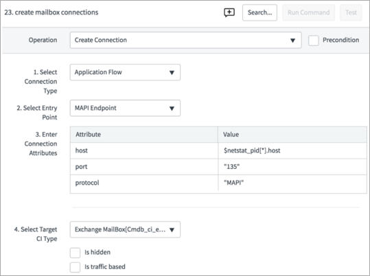Click the Precondition label
The height and width of the screenshot is (276, 370).
click(x=340, y=40)
